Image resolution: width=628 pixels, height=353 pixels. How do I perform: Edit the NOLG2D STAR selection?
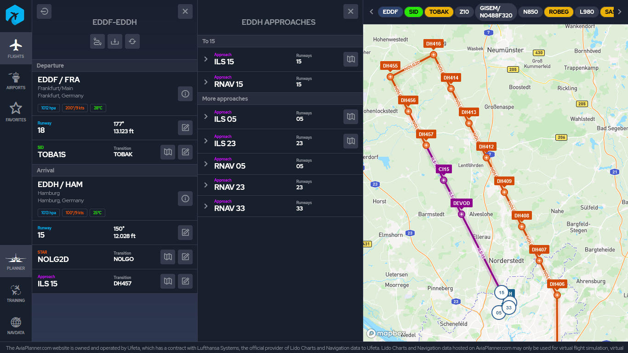[185, 257]
